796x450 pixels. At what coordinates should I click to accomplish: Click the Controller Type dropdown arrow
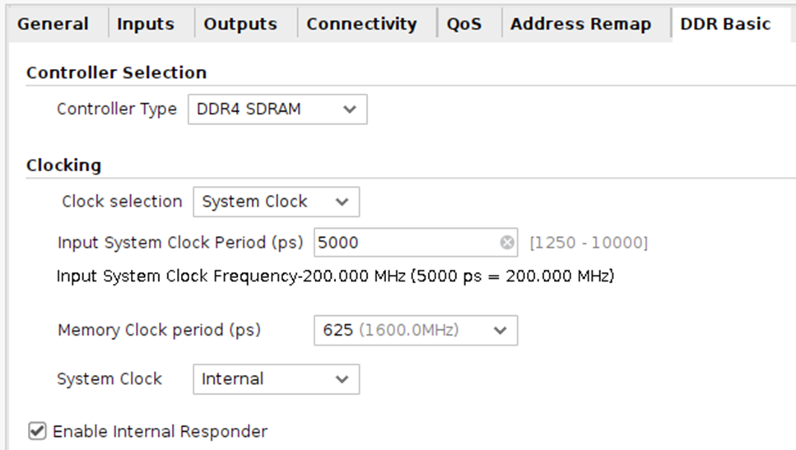(x=350, y=109)
